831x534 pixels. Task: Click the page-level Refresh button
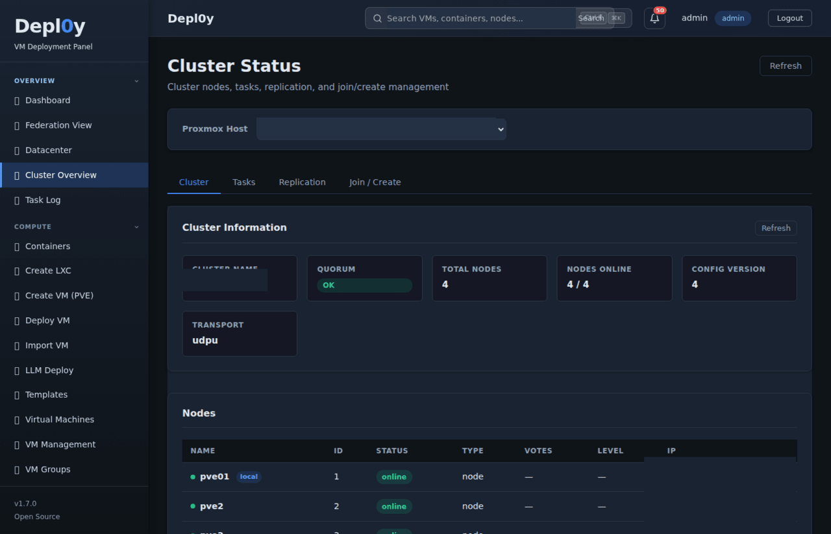[x=786, y=66]
